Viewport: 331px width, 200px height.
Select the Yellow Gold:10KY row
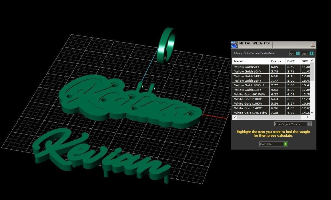271,71
